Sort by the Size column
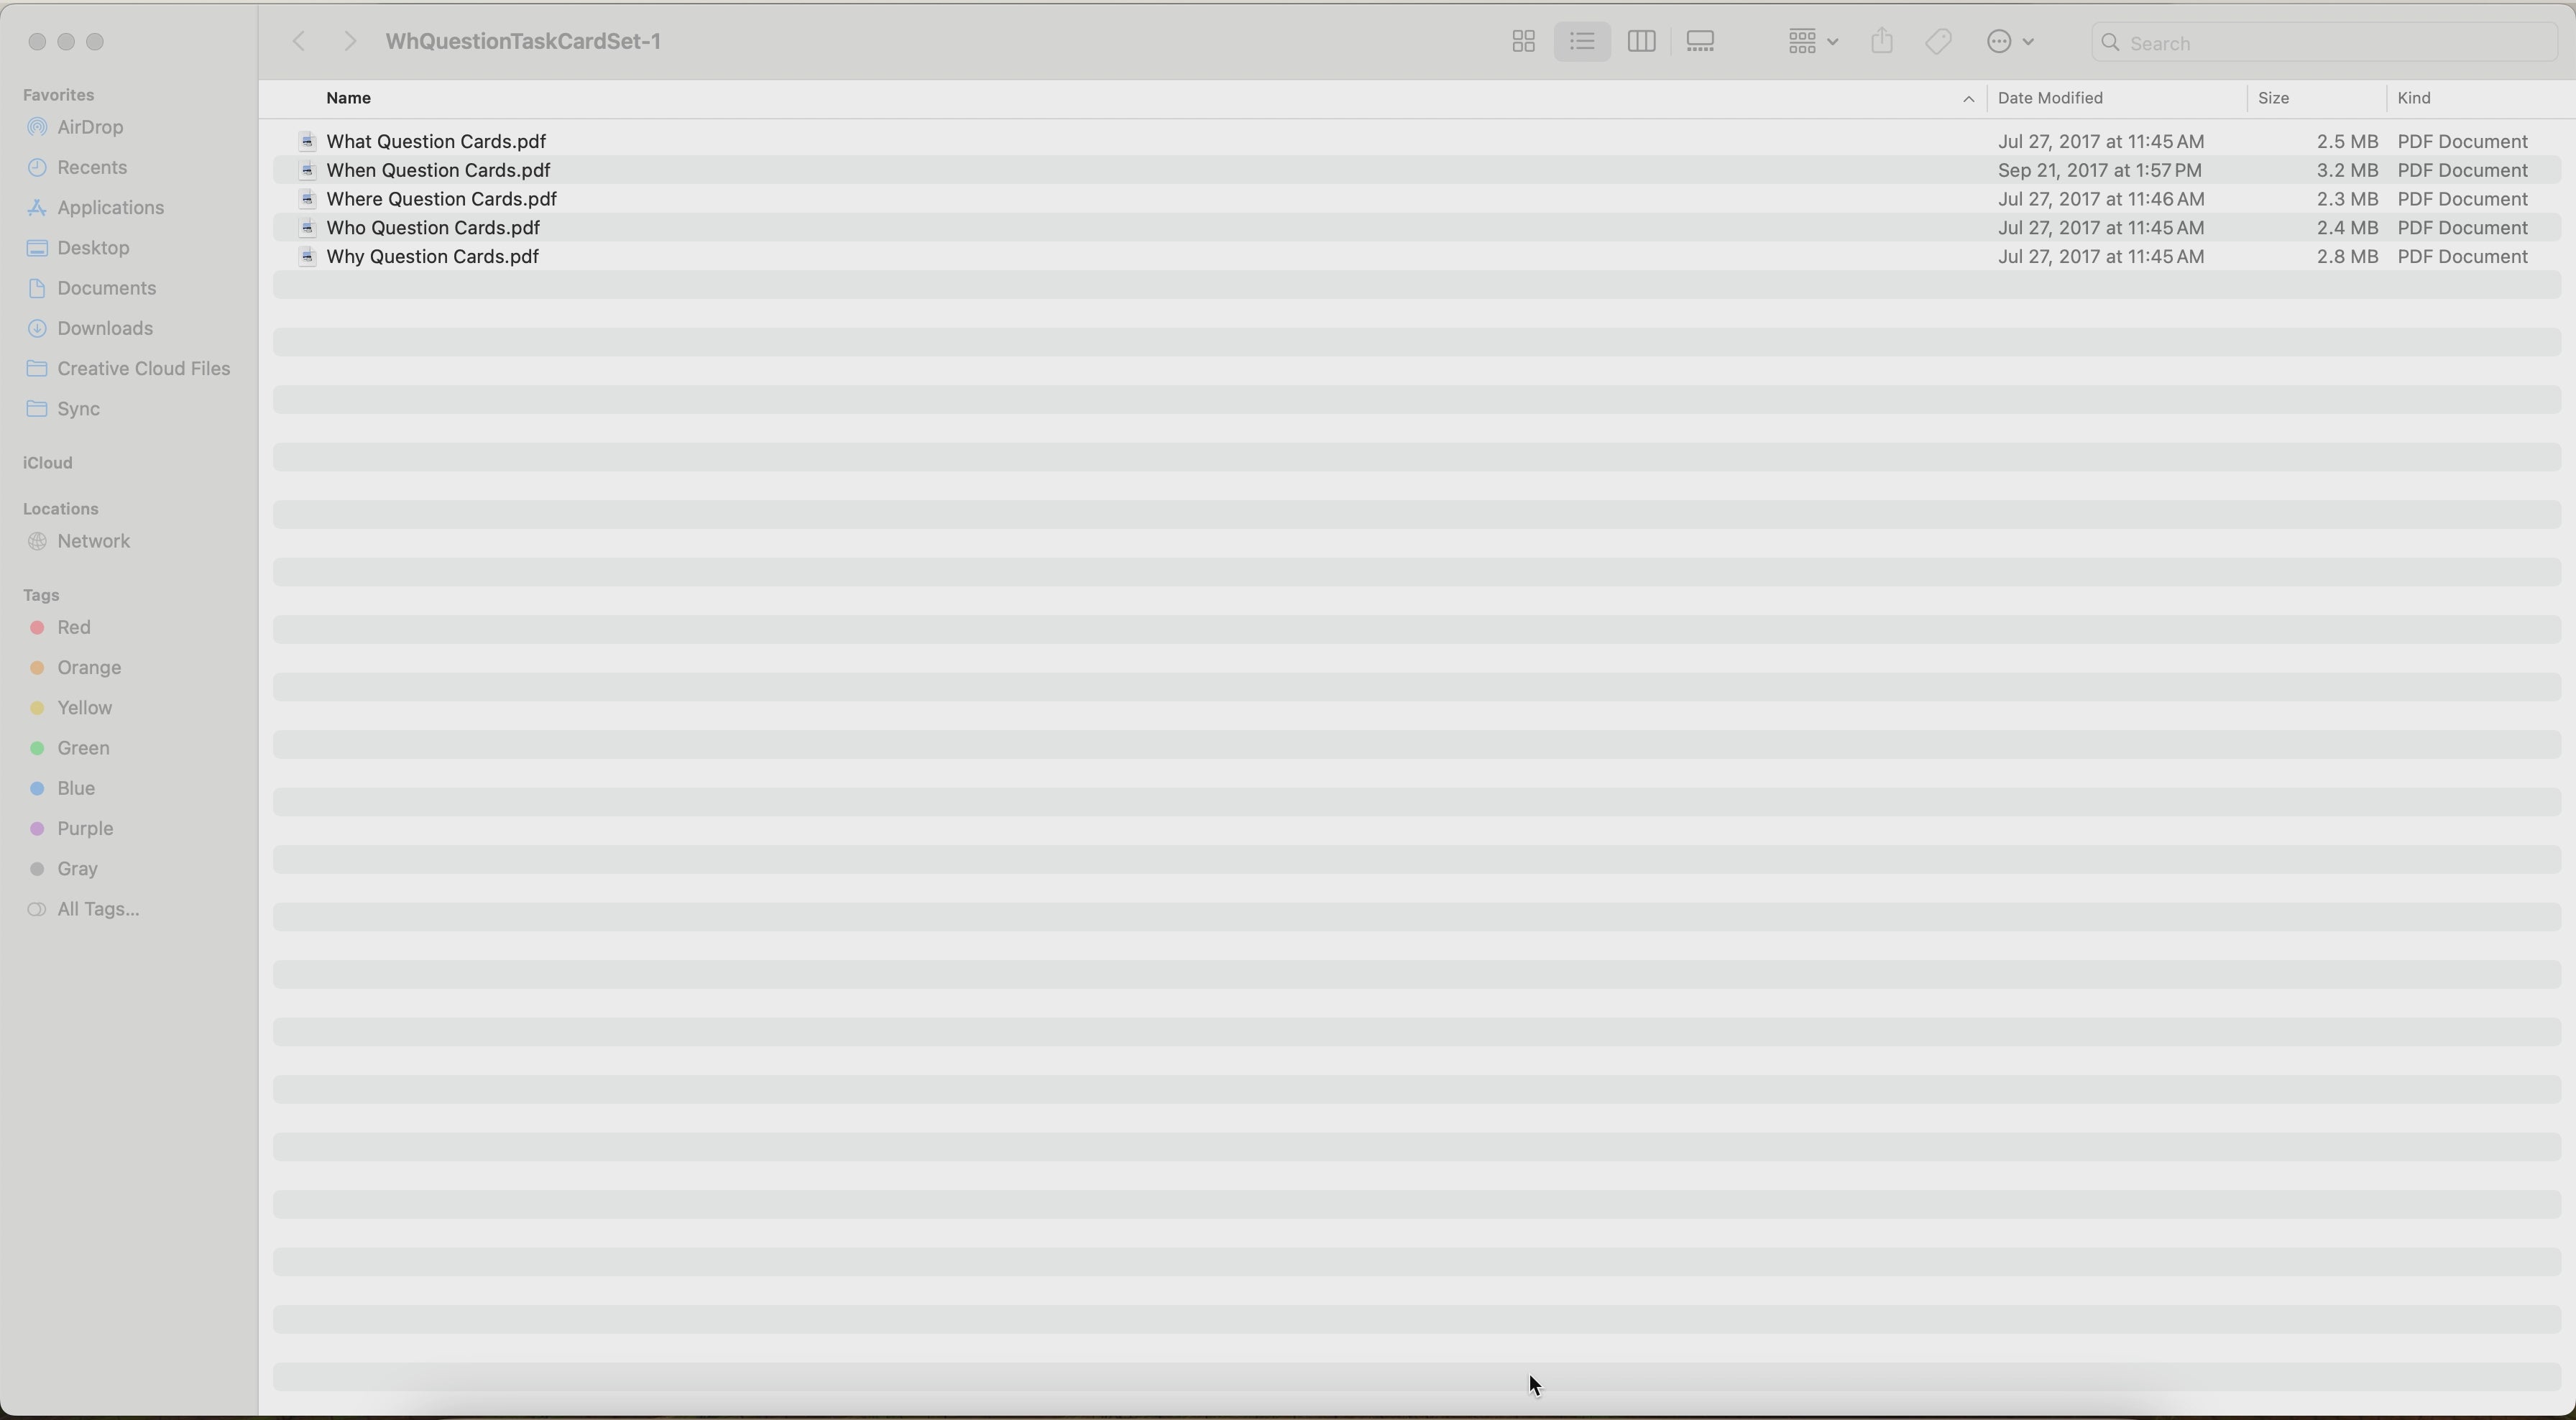The image size is (2576, 1420). tap(2274, 98)
